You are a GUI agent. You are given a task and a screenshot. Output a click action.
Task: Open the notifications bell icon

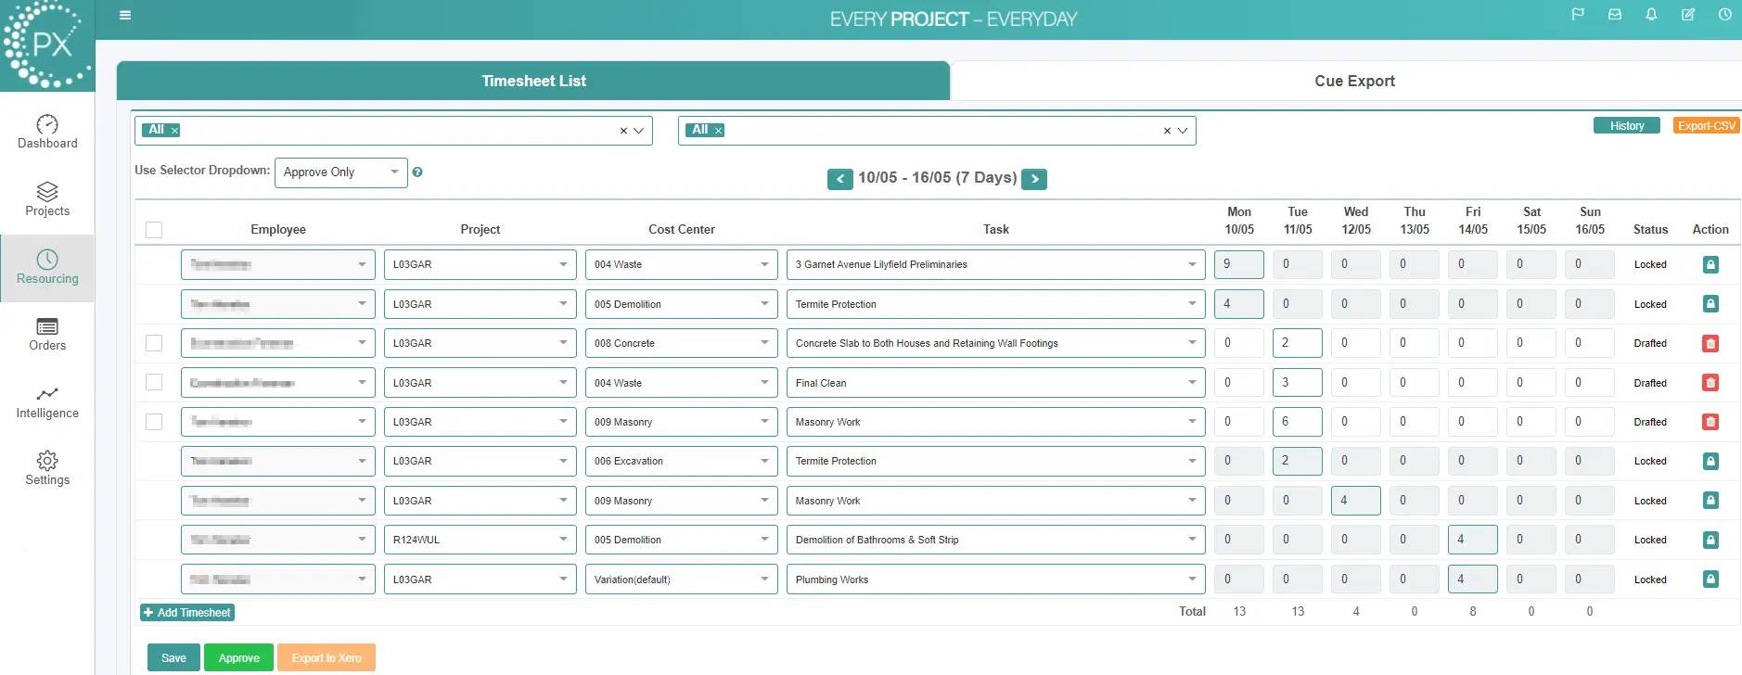pyautogui.click(x=1651, y=15)
